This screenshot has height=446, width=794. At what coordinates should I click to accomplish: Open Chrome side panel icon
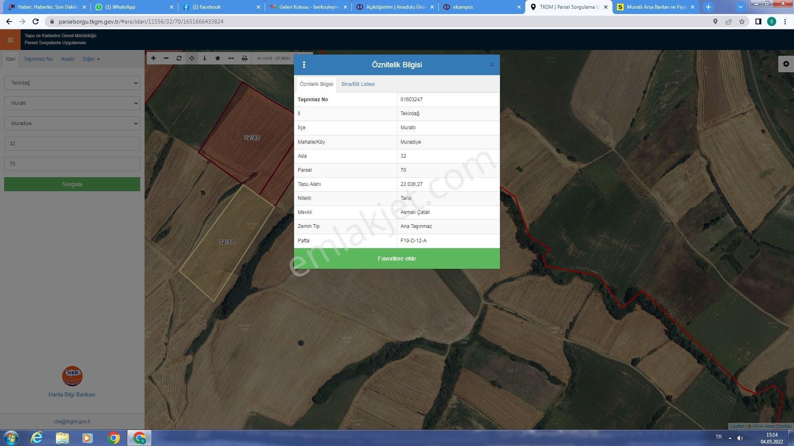[758, 21]
